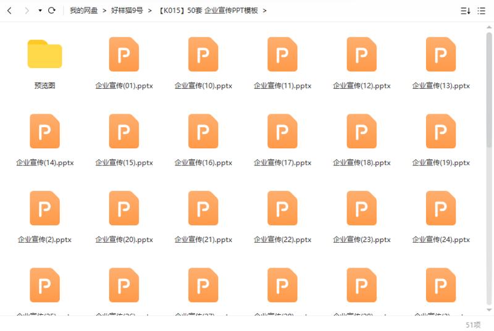Go to 我的网盘 breadcrumb
Screen dimensions: 494x331
(x=83, y=10)
